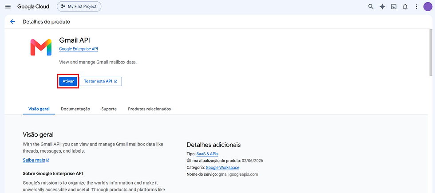Click the Google Cloud logo
Viewport: 435px width, 193px height.
point(33,7)
